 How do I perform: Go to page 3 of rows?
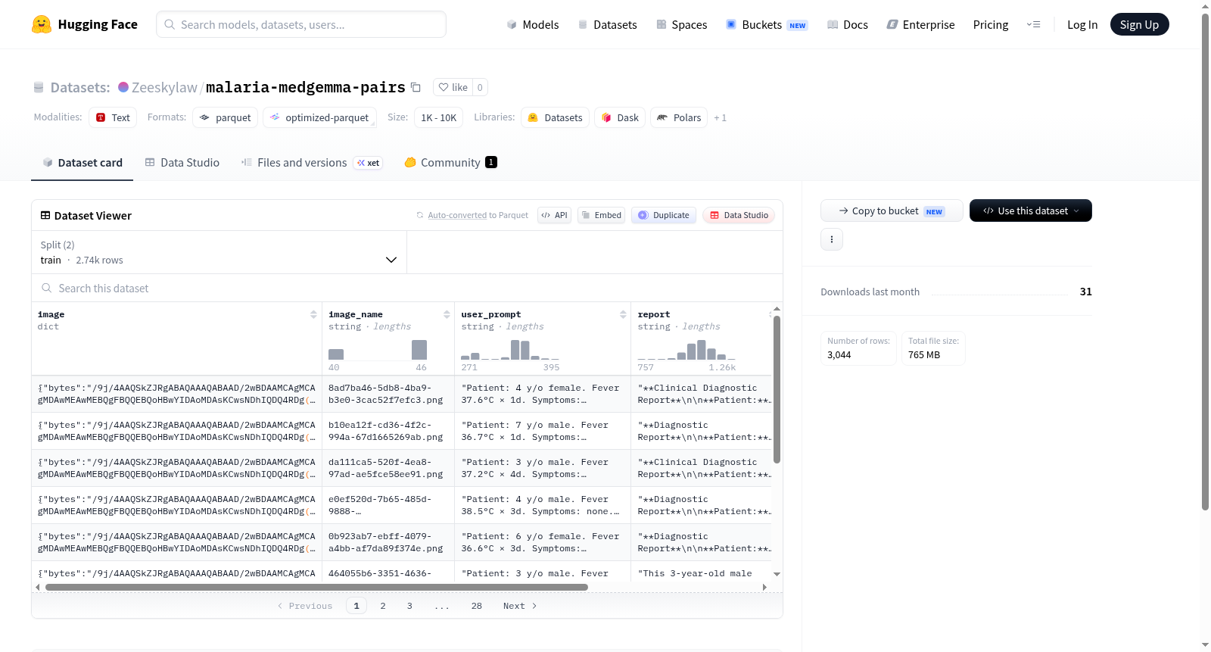409,606
